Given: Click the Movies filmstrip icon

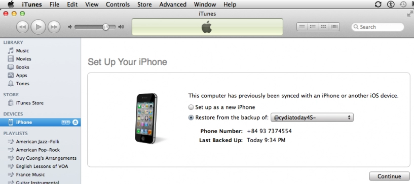Looking at the screenshot, I should [x=11, y=59].
